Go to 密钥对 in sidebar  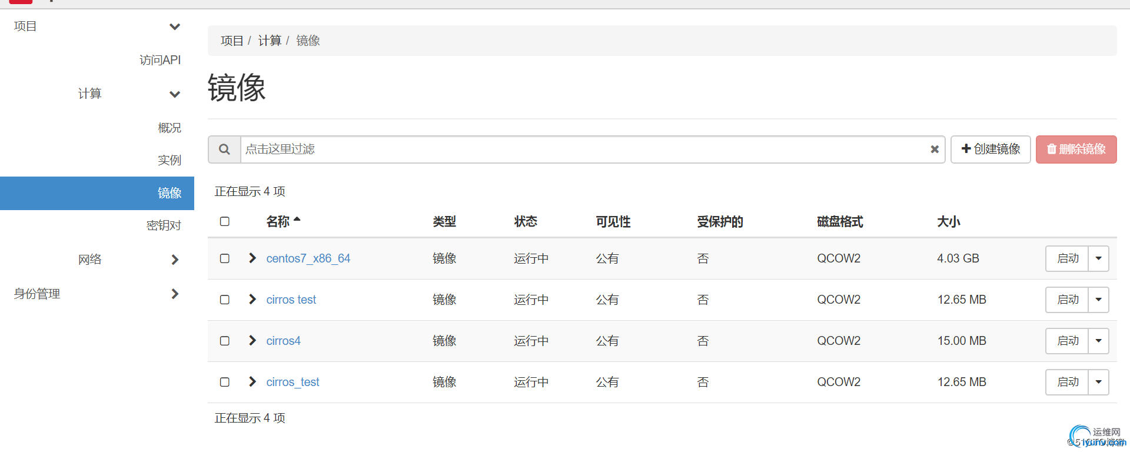coord(164,225)
